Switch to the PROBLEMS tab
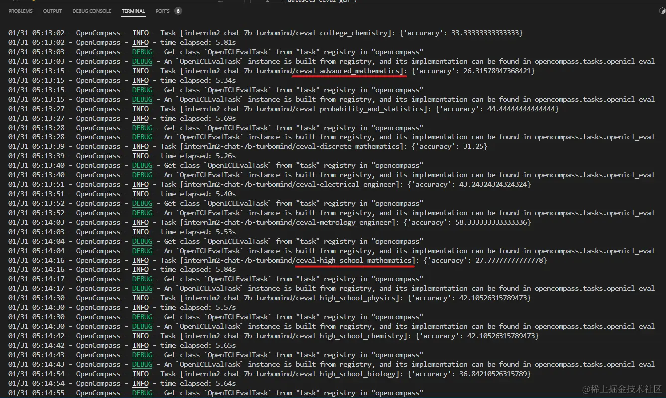 (x=20, y=11)
